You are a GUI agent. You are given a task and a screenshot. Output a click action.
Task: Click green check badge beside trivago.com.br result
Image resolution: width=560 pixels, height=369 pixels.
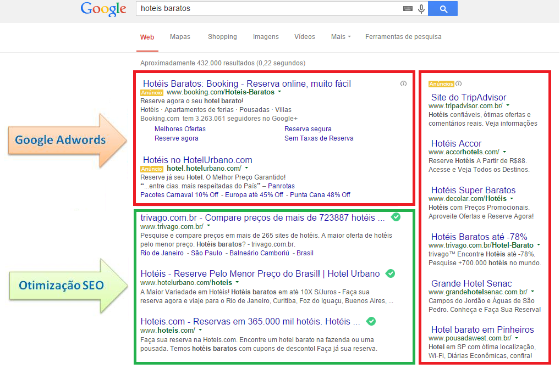pyautogui.click(x=396, y=217)
